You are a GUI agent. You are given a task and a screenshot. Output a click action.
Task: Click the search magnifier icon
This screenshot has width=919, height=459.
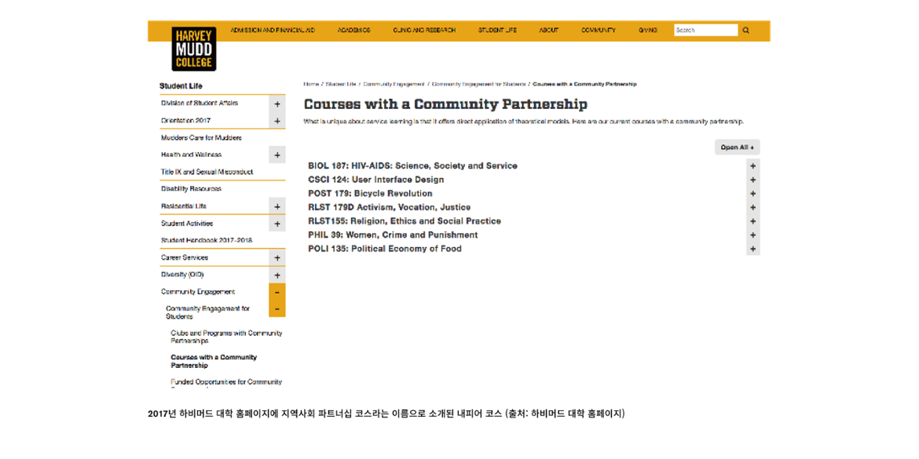point(745,31)
